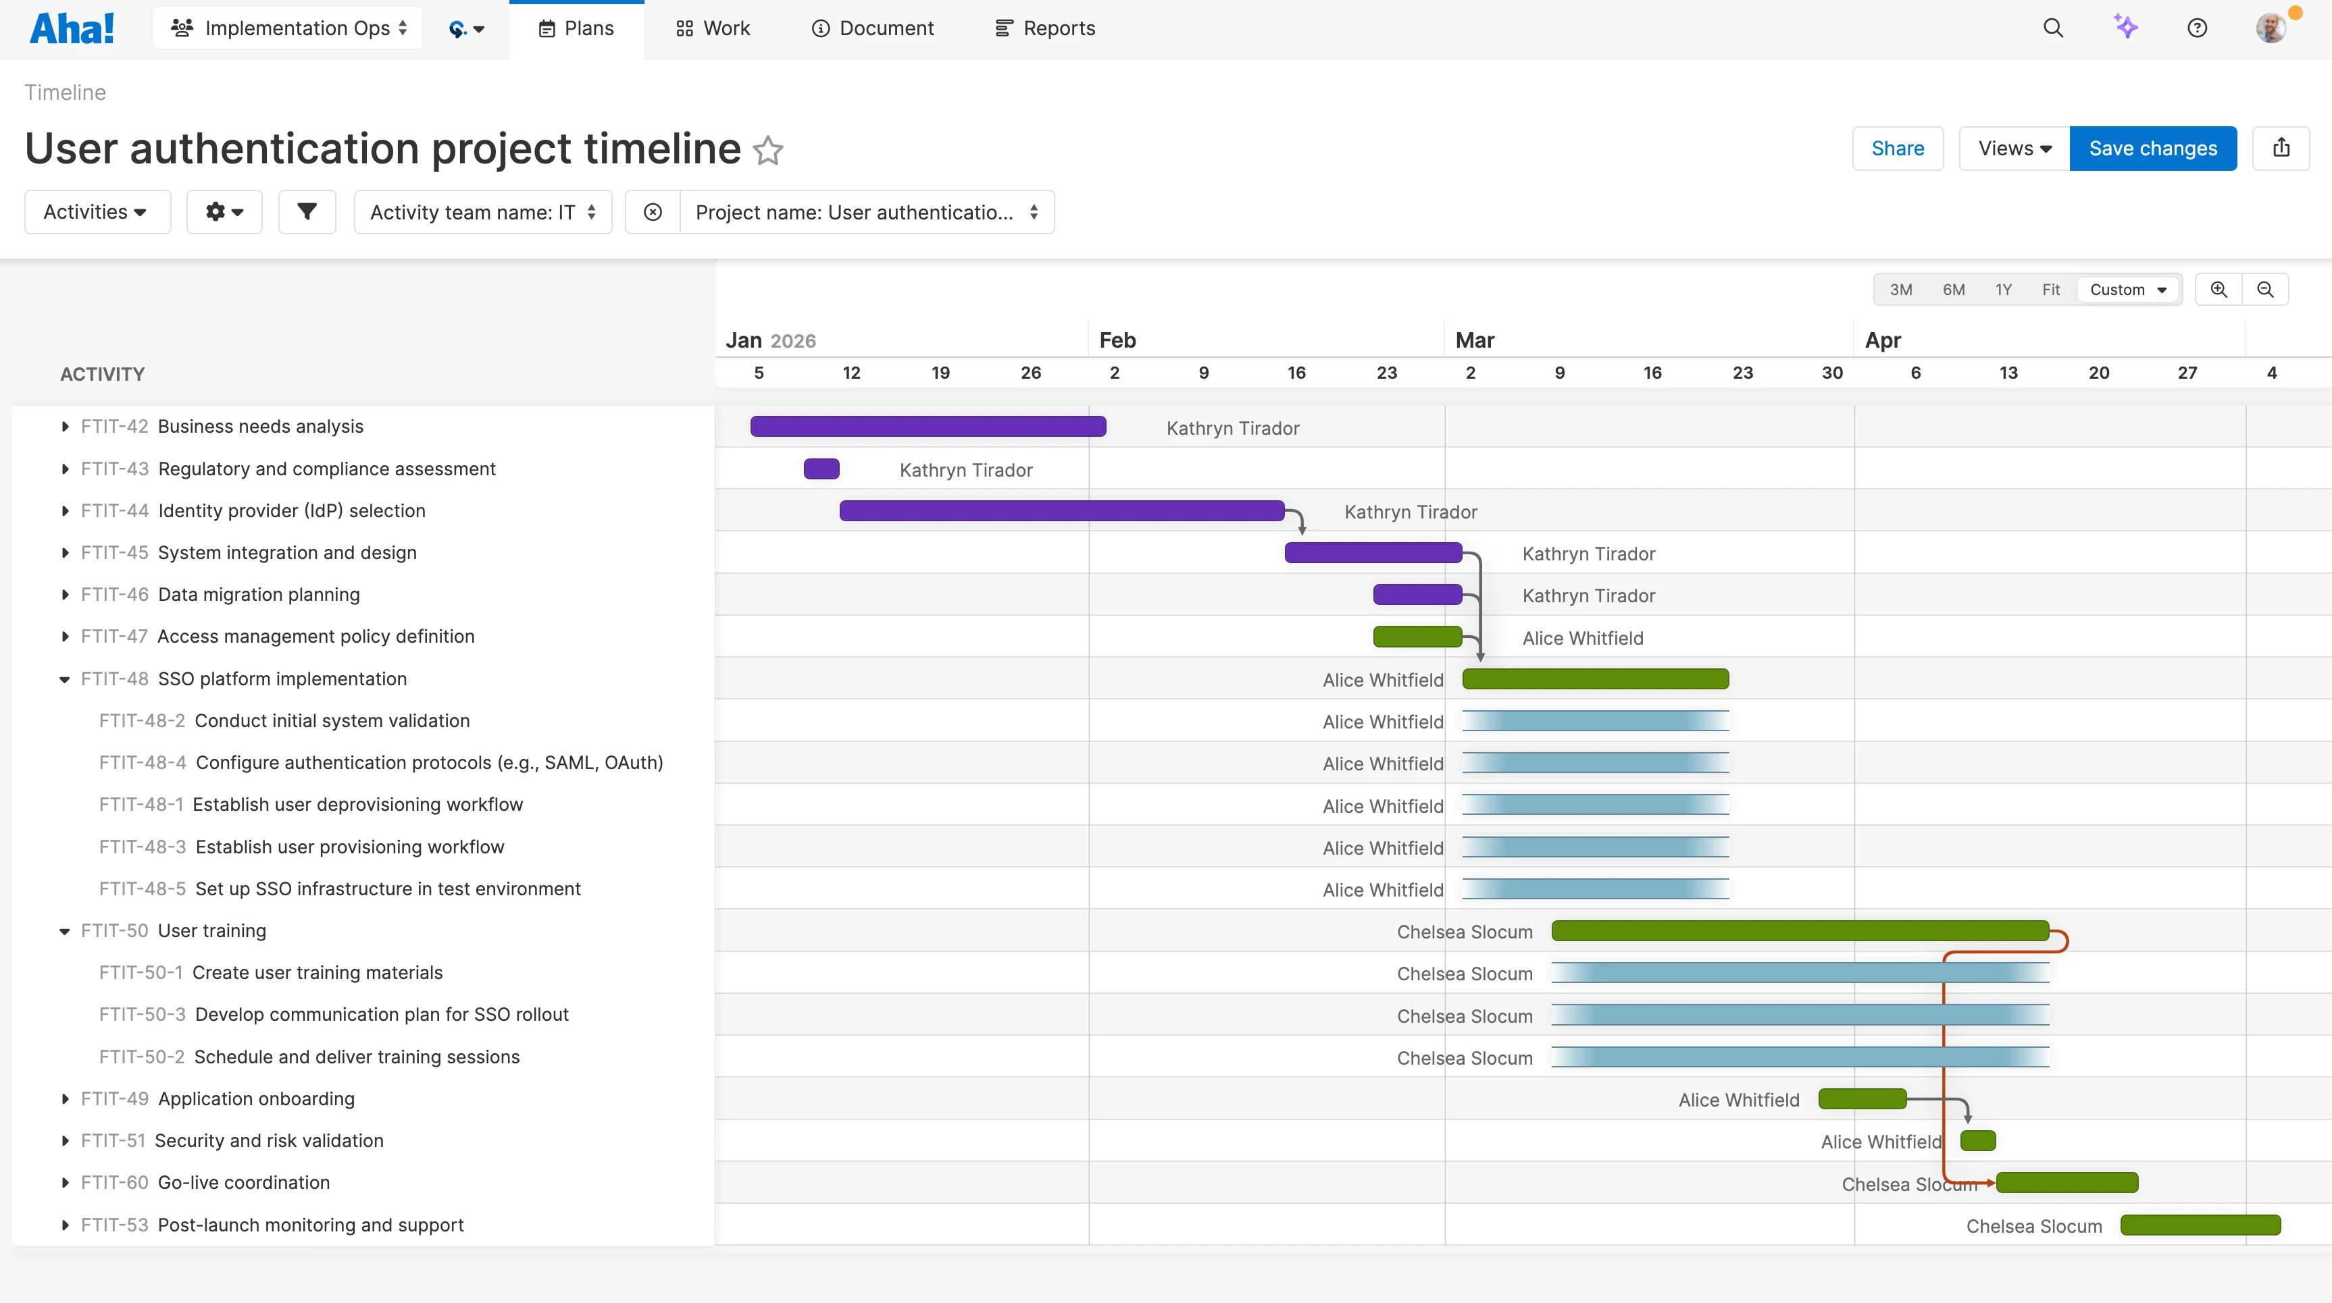This screenshot has height=1303, width=2332.
Task: Select the Fit zoom option
Action: click(x=2050, y=289)
